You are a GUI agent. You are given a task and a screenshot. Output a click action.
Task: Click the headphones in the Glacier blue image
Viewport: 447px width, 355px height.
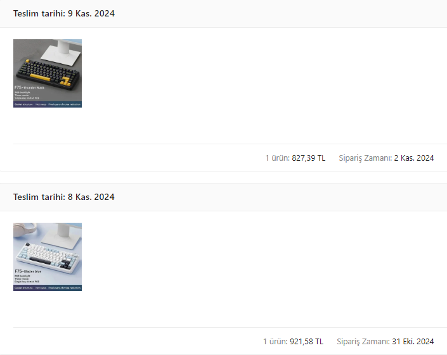pos(24,230)
